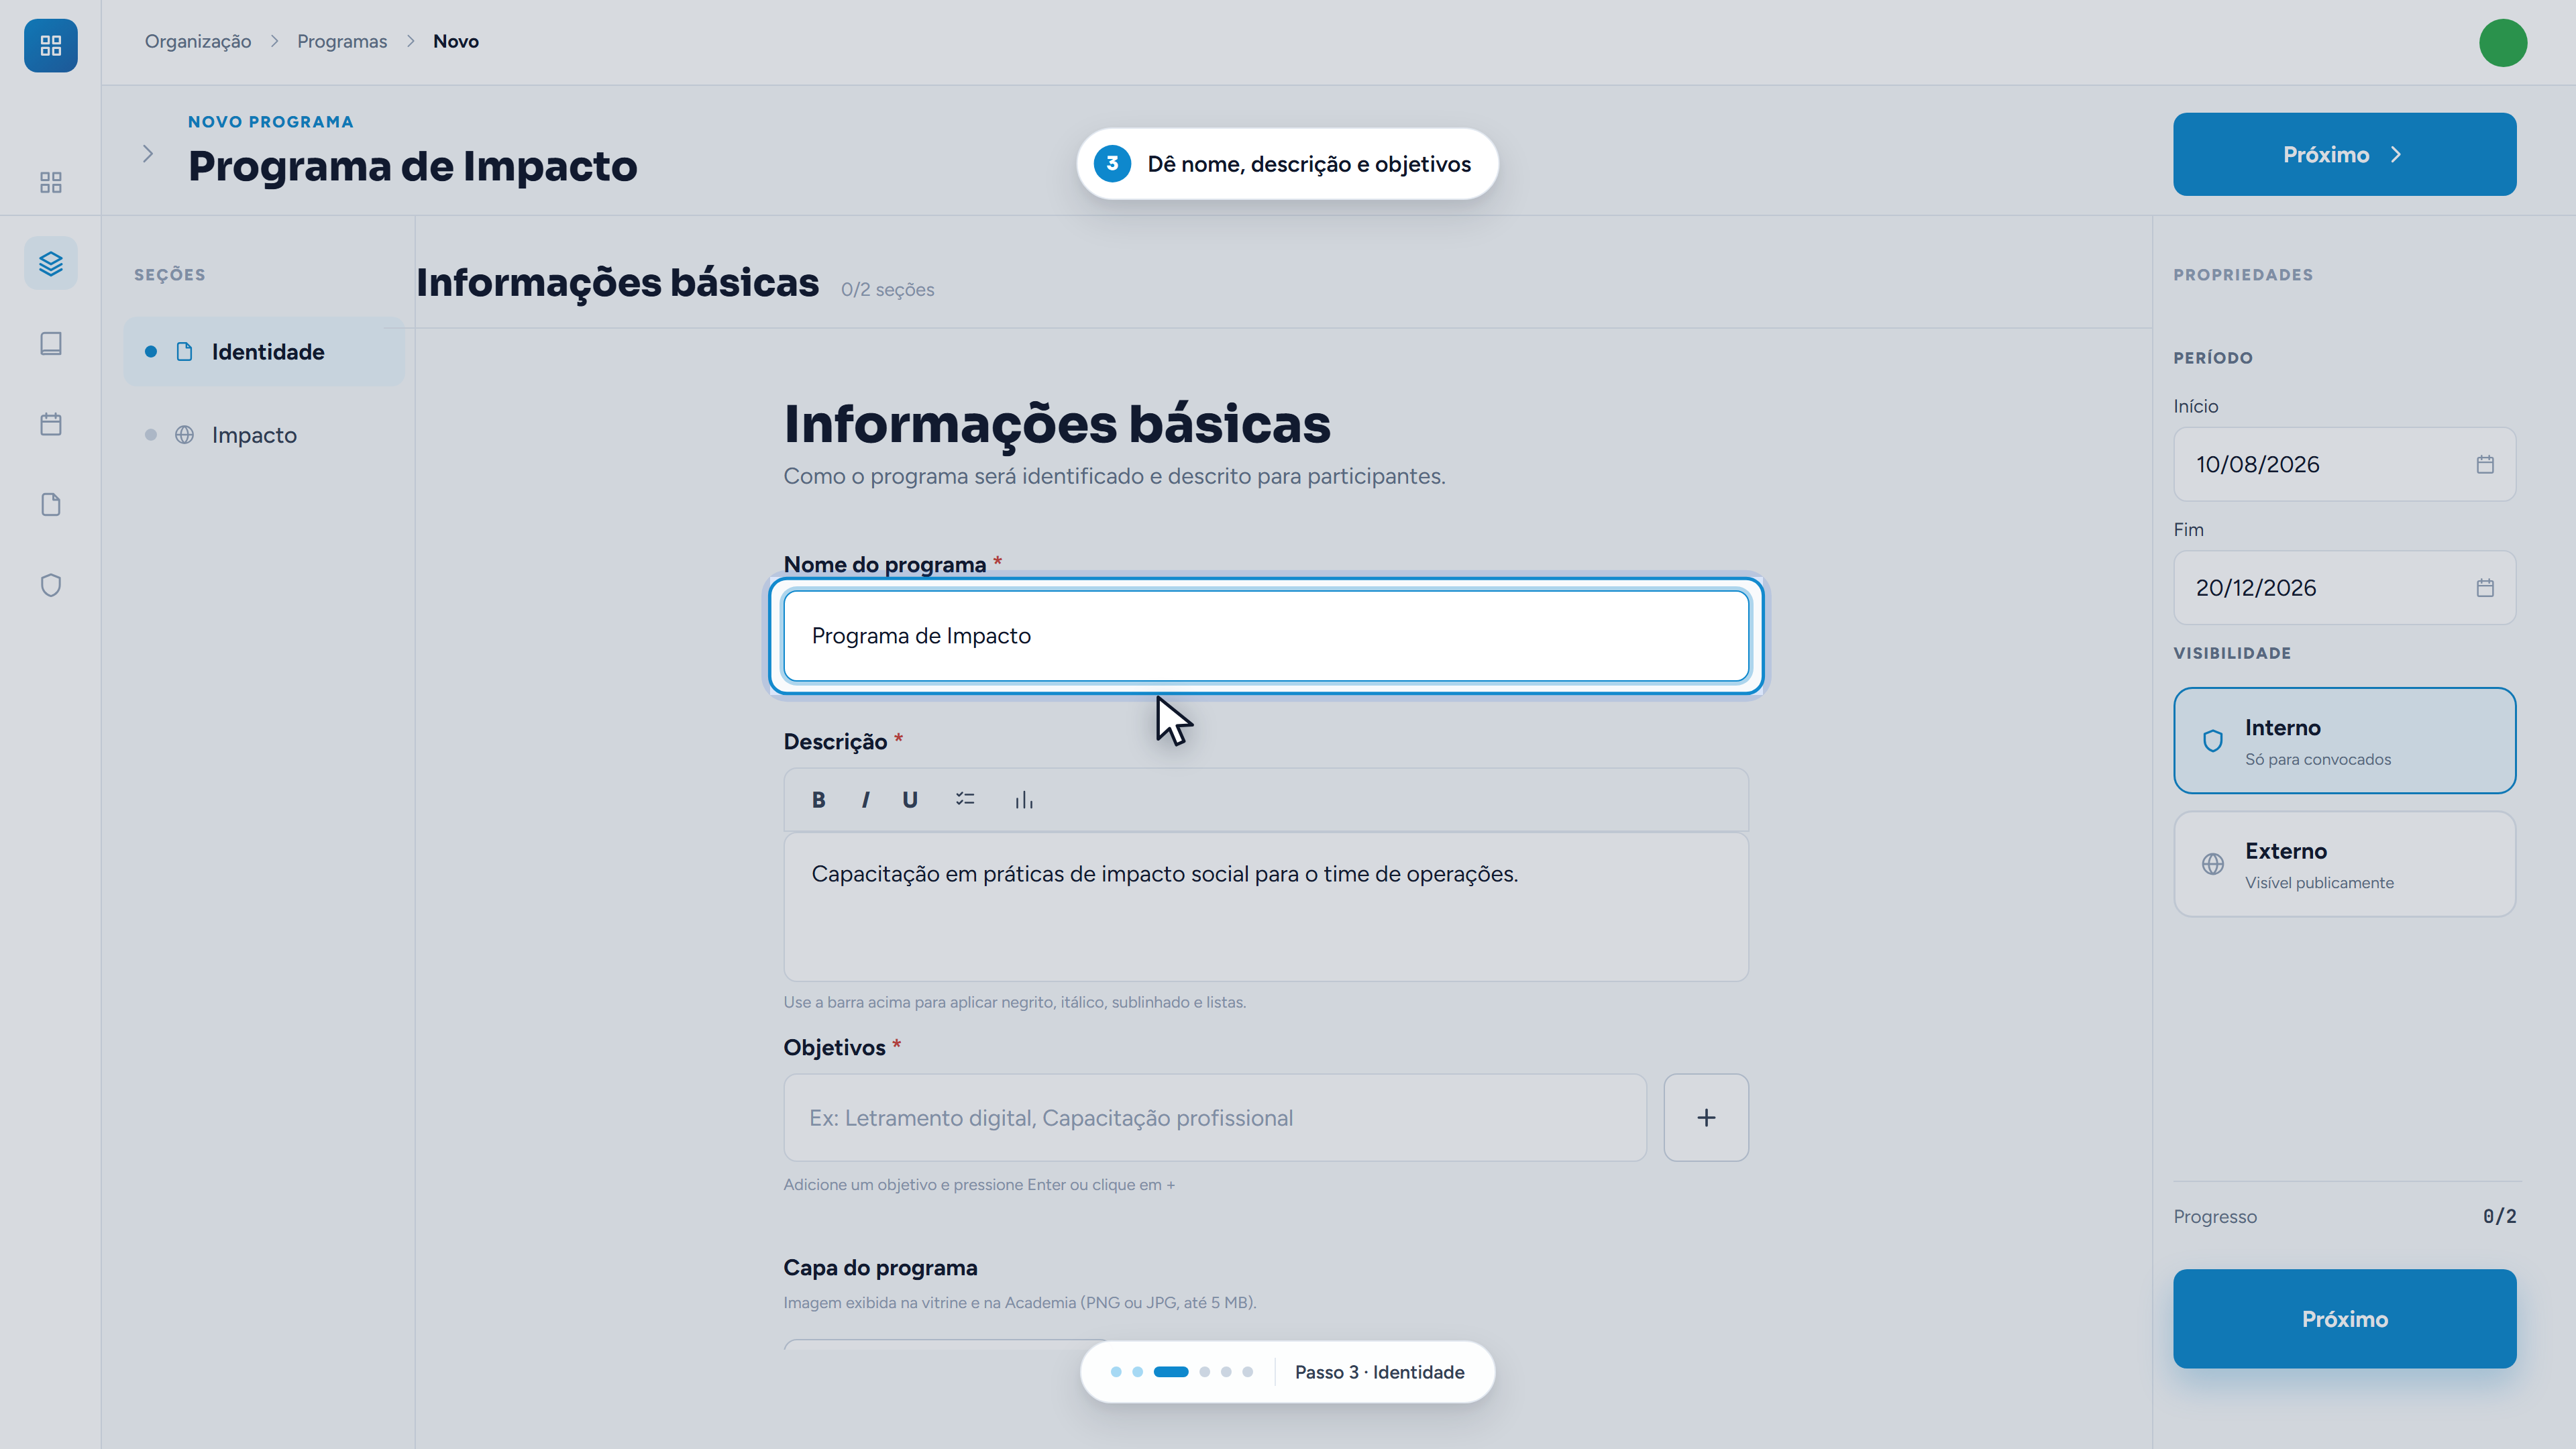This screenshot has height=1449, width=2576.
Task: Open the Identidade section
Action: (x=264, y=352)
